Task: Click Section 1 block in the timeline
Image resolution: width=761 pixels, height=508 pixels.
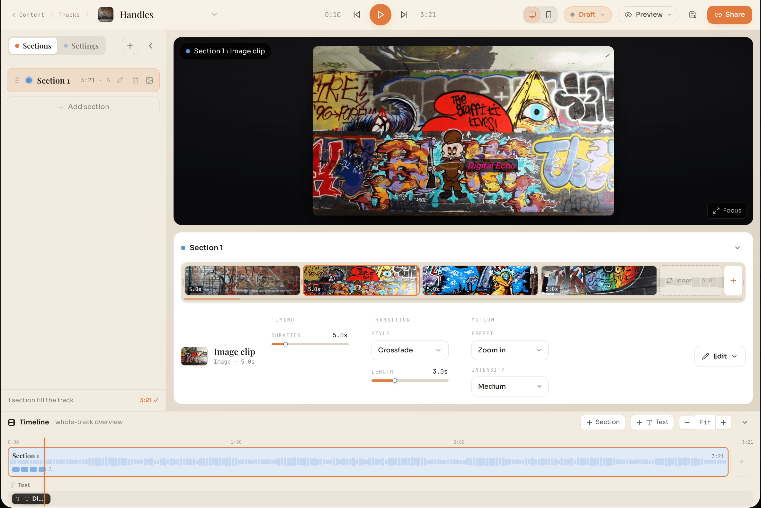Action: point(368,462)
